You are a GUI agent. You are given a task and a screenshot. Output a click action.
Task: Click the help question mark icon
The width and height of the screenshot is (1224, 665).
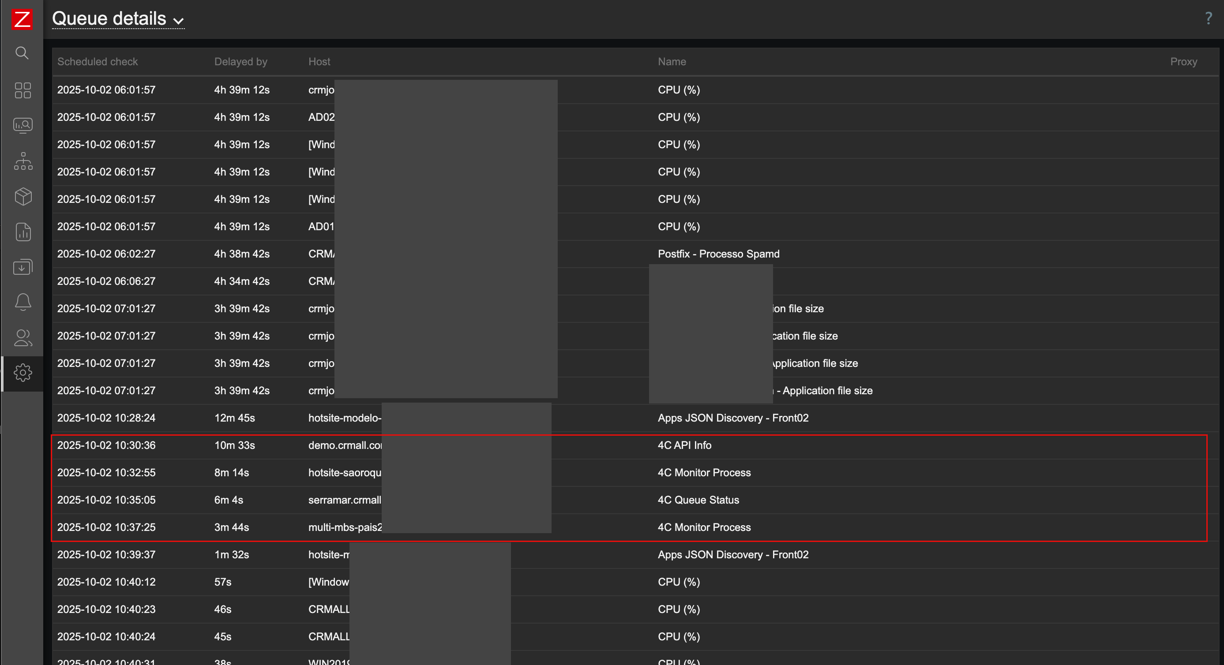(1208, 19)
